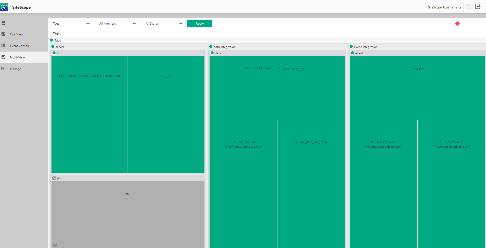Click the Win group header label
Image resolution: width=486 pixels, height=248 pixels.
(59, 178)
